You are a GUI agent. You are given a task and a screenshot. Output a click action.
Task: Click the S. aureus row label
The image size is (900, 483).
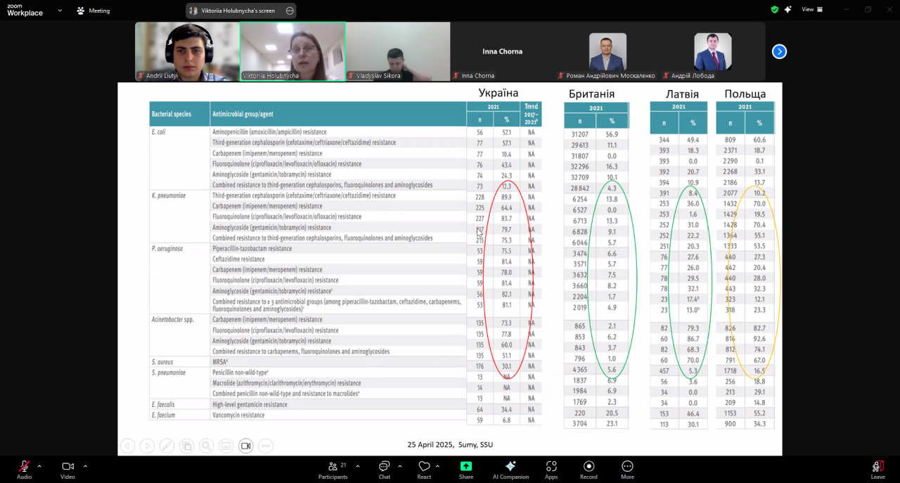click(x=162, y=361)
